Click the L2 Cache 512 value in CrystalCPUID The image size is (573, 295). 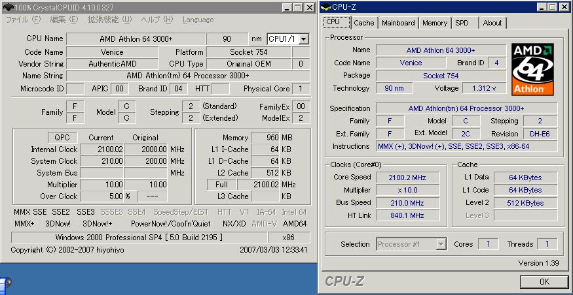point(265,173)
